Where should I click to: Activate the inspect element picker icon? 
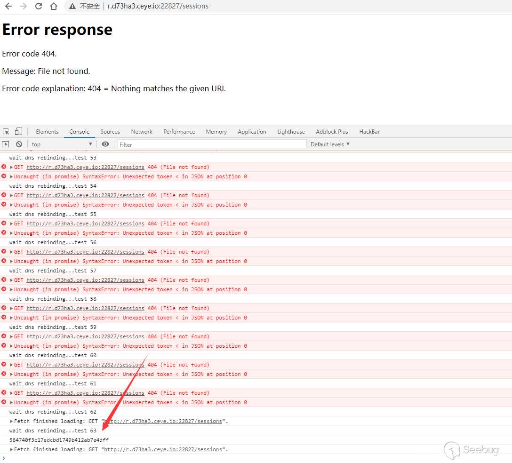6,132
